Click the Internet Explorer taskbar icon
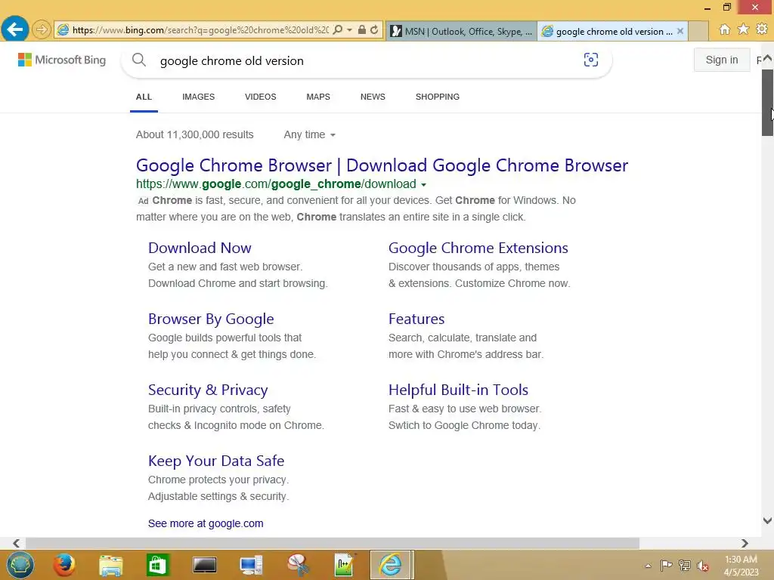Image resolution: width=774 pixels, height=580 pixels. point(391,565)
